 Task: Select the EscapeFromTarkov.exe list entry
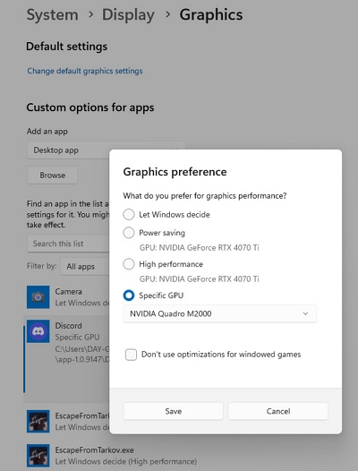[x=112, y=456]
